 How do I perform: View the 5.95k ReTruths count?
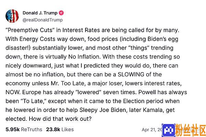click(x=24, y=129)
